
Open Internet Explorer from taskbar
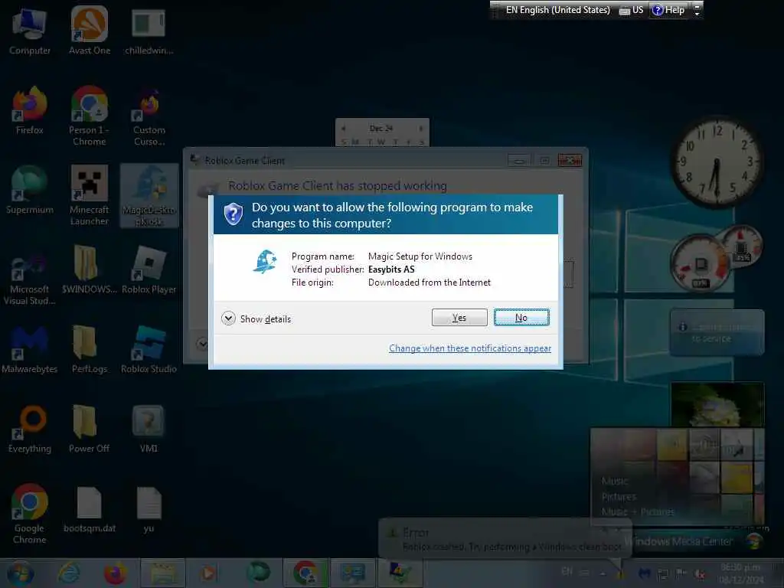tap(68, 573)
